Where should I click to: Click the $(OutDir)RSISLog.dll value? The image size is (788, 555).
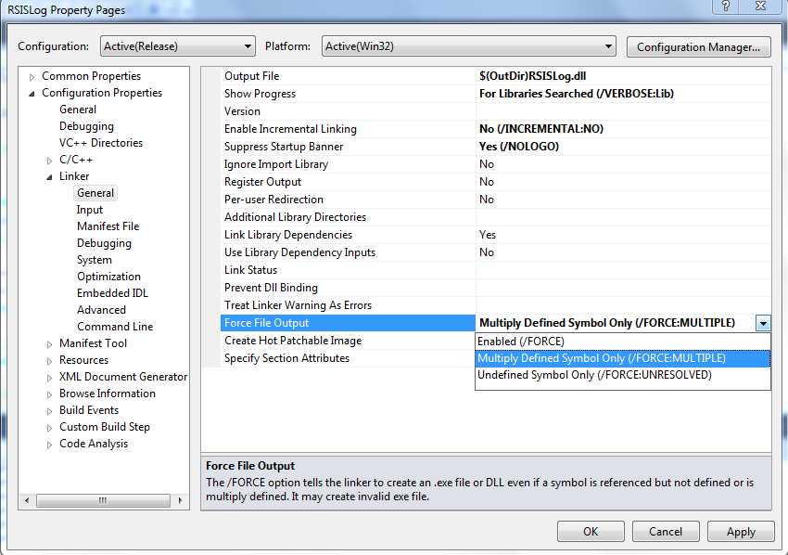[x=532, y=76]
